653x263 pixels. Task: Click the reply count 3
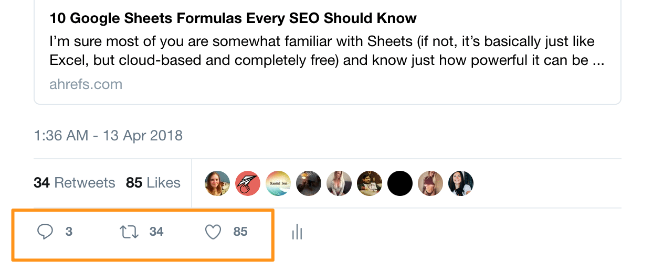click(x=69, y=232)
